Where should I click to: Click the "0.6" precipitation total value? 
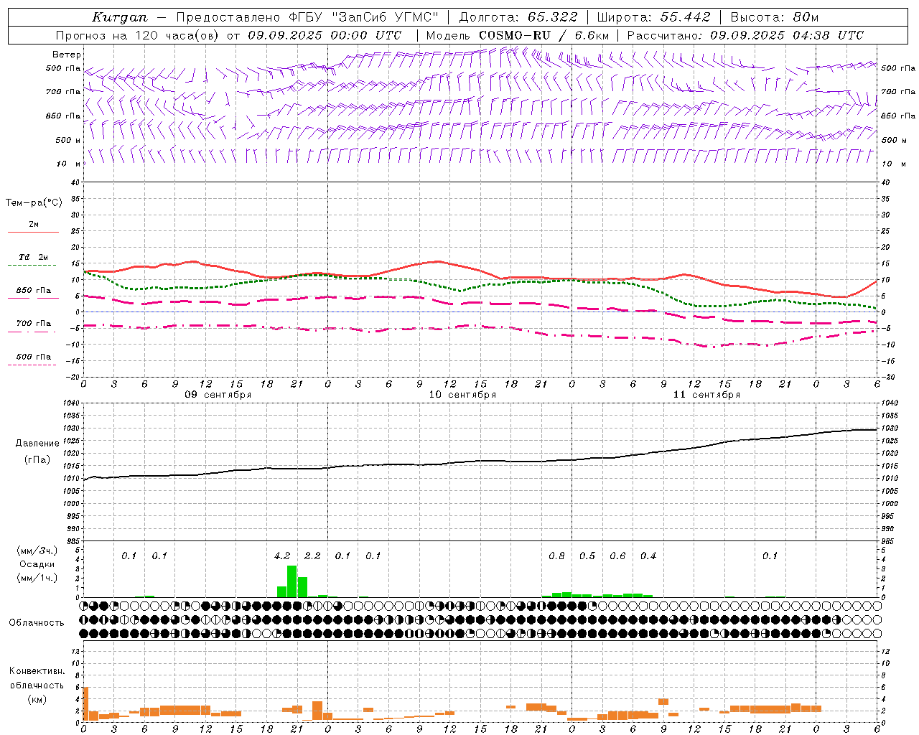click(x=617, y=556)
